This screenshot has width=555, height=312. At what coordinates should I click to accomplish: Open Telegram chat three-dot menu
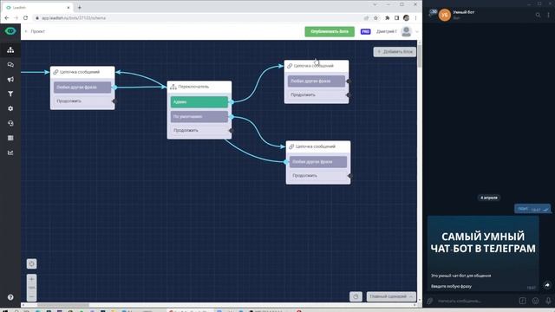pos(549,15)
